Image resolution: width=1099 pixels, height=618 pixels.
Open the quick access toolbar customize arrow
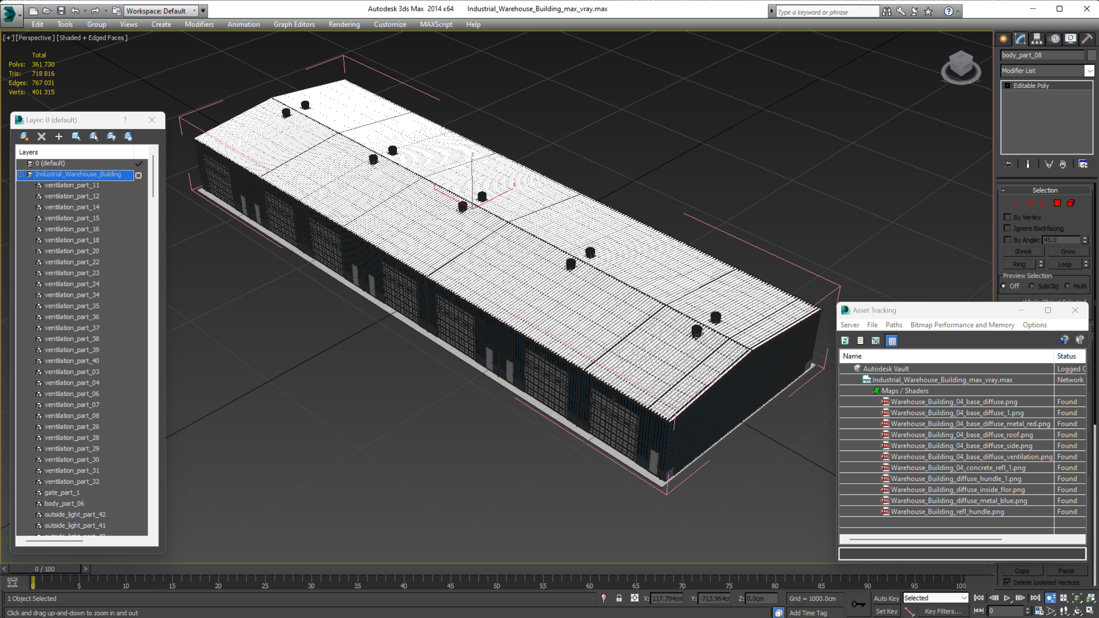point(203,11)
